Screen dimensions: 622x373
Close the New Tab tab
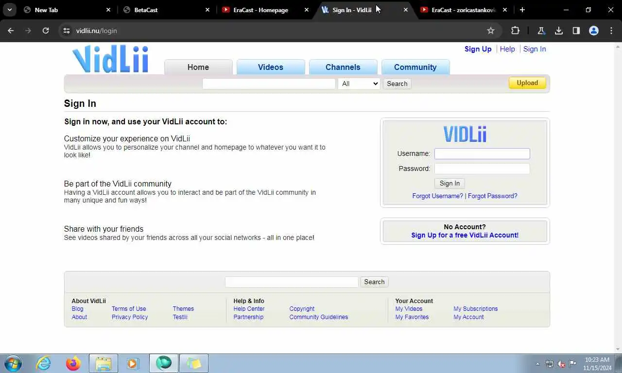coord(108,10)
